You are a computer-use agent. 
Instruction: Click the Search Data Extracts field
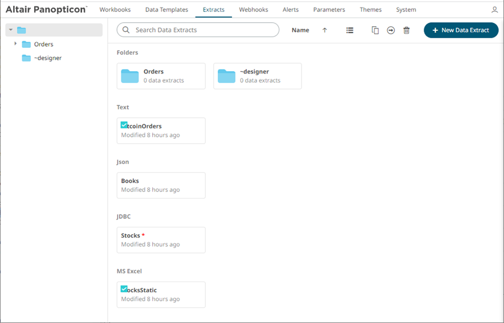tap(198, 30)
